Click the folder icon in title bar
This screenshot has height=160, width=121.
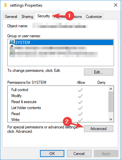(x=5, y=5)
